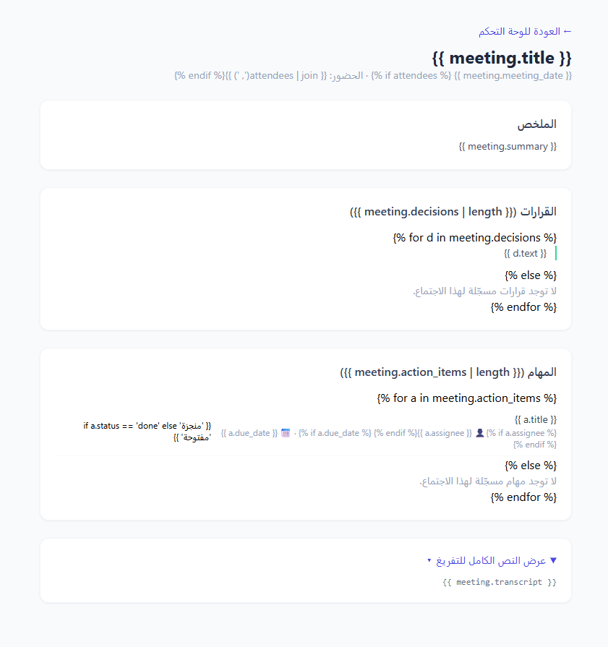Click the {{ meeting.summary }} text

[508, 147]
